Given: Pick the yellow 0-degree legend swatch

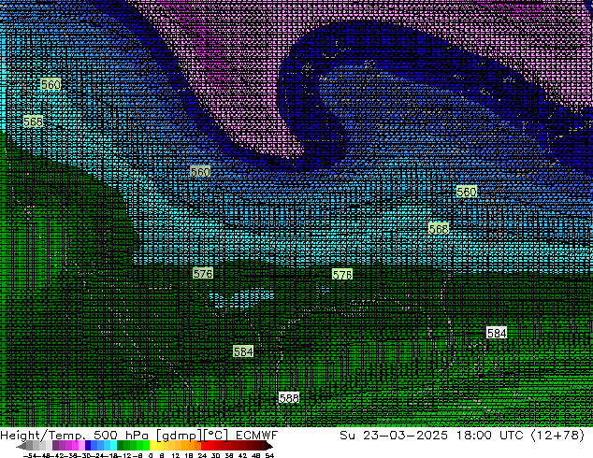Looking at the screenshot, I should [x=152, y=445].
